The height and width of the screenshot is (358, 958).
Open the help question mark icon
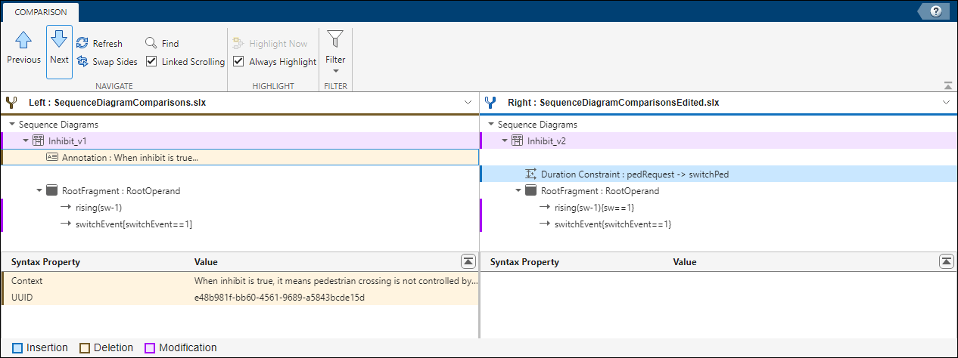click(x=936, y=11)
